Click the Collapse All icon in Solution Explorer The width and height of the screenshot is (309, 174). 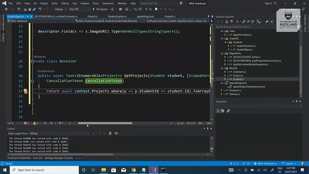click(x=248, y=22)
